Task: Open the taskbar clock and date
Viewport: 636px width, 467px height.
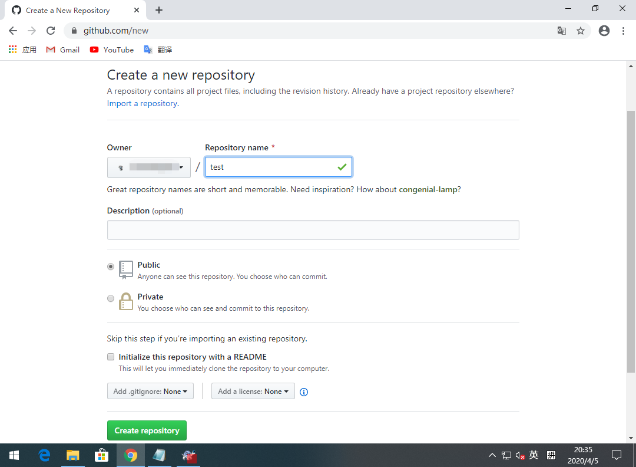Action: (583, 455)
